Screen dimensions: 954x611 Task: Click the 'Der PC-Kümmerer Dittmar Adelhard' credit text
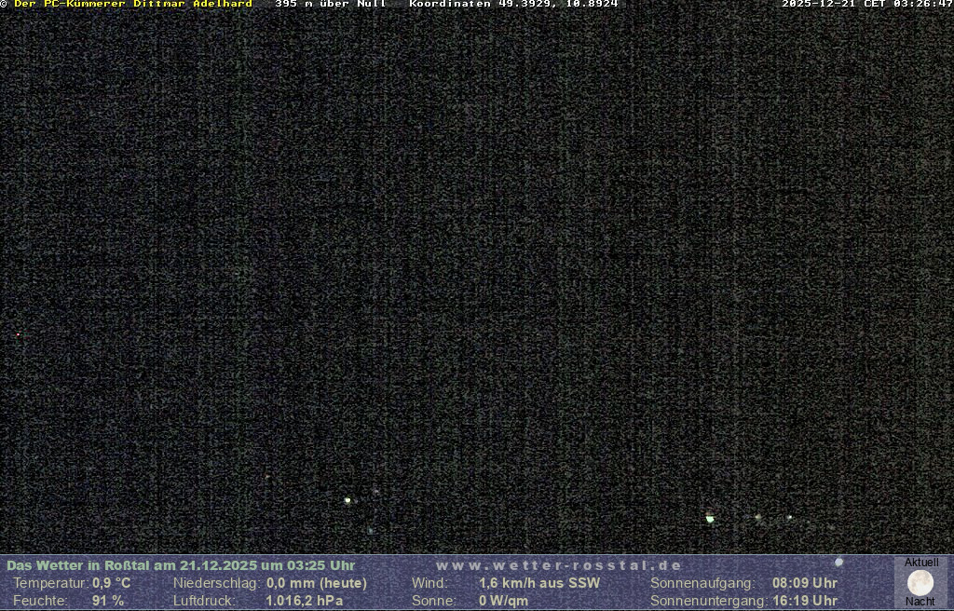pos(133,4)
